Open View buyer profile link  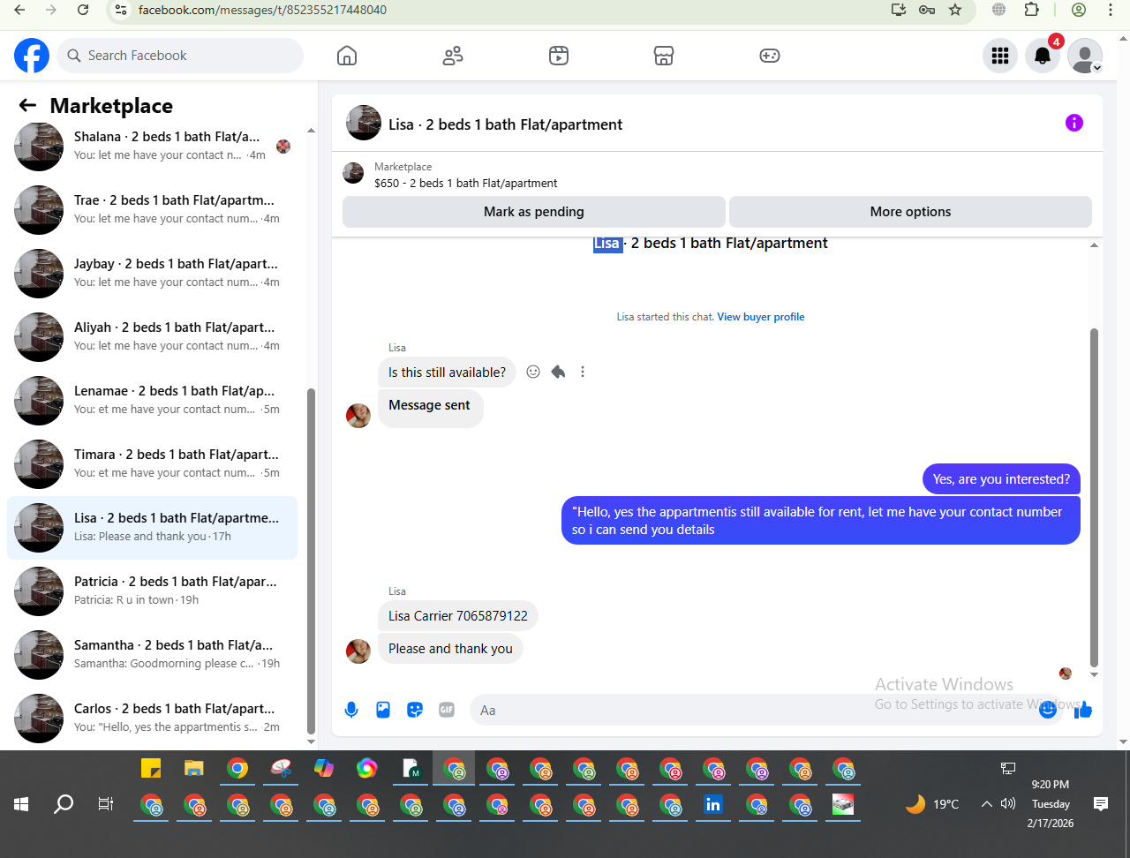761,317
